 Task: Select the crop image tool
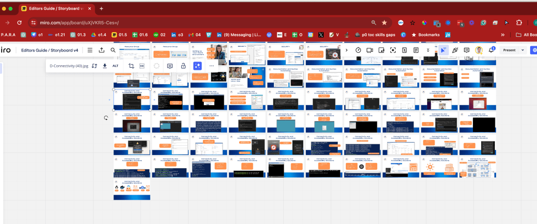click(131, 66)
